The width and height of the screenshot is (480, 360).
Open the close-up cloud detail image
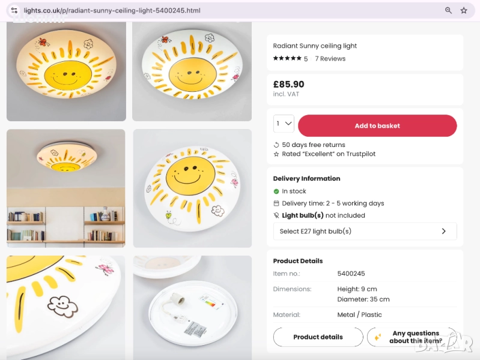click(x=66, y=307)
